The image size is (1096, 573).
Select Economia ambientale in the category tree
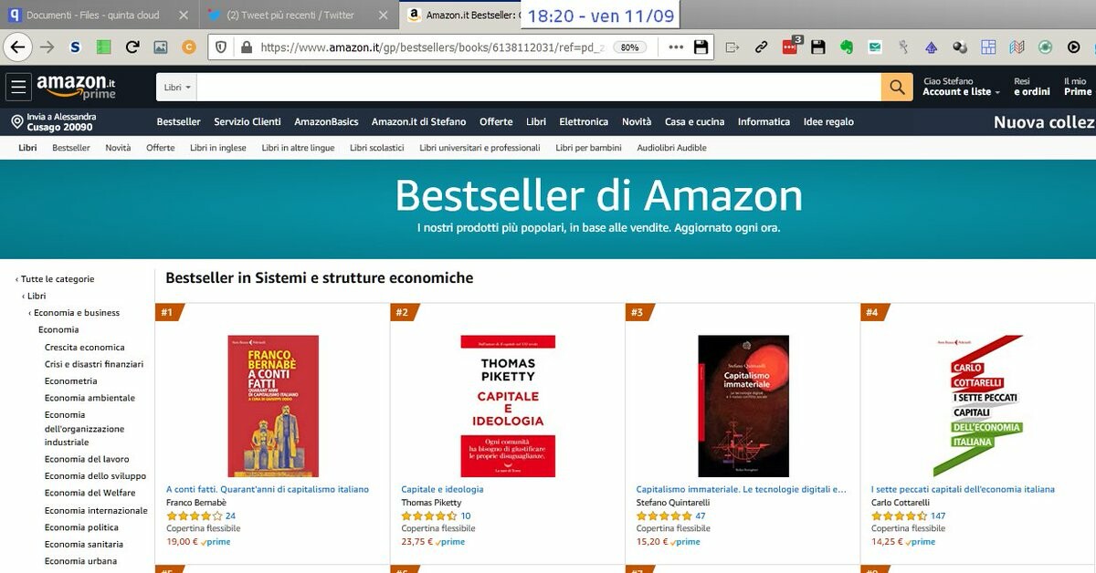tap(90, 398)
